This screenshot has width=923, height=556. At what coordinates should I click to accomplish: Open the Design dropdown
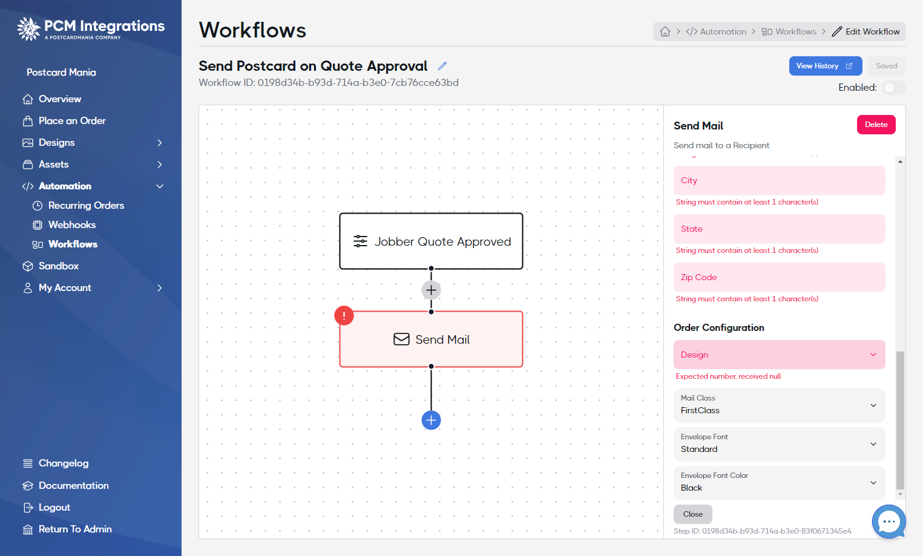click(779, 355)
